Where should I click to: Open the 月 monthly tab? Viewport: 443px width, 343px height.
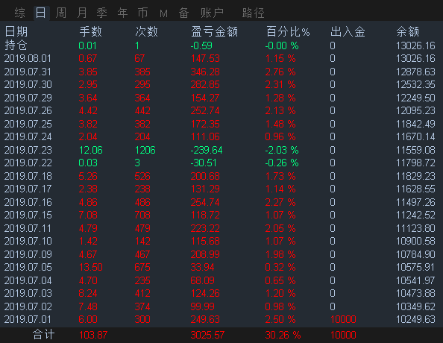pos(82,13)
